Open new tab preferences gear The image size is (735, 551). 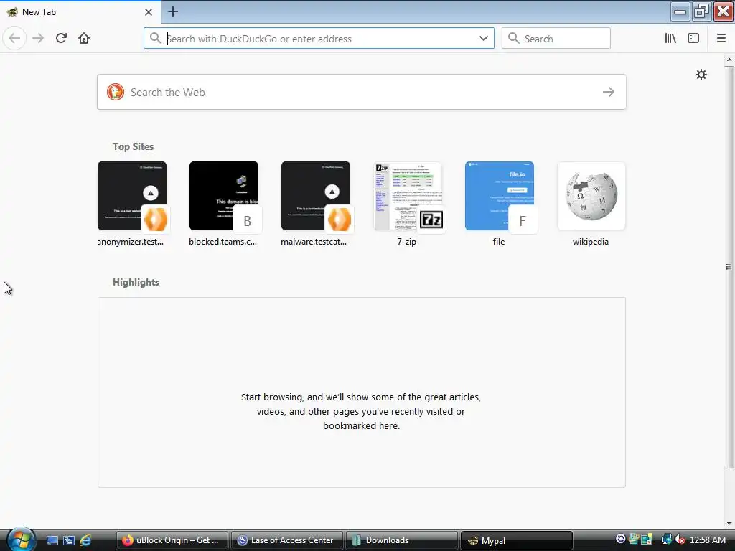[701, 75]
